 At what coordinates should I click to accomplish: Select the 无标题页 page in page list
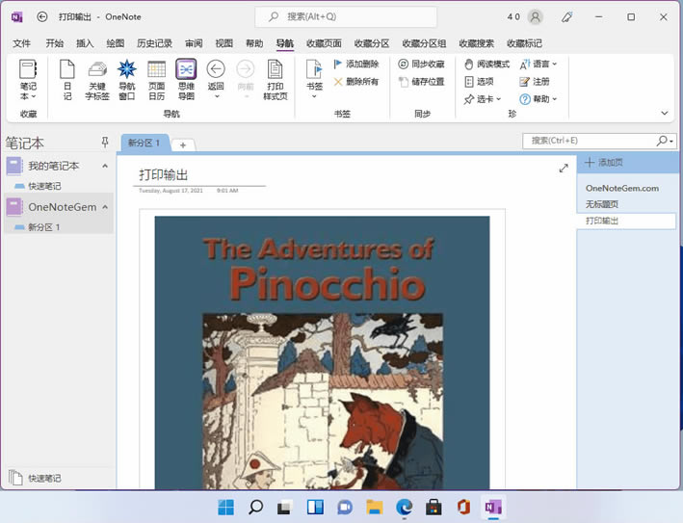tap(604, 204)
